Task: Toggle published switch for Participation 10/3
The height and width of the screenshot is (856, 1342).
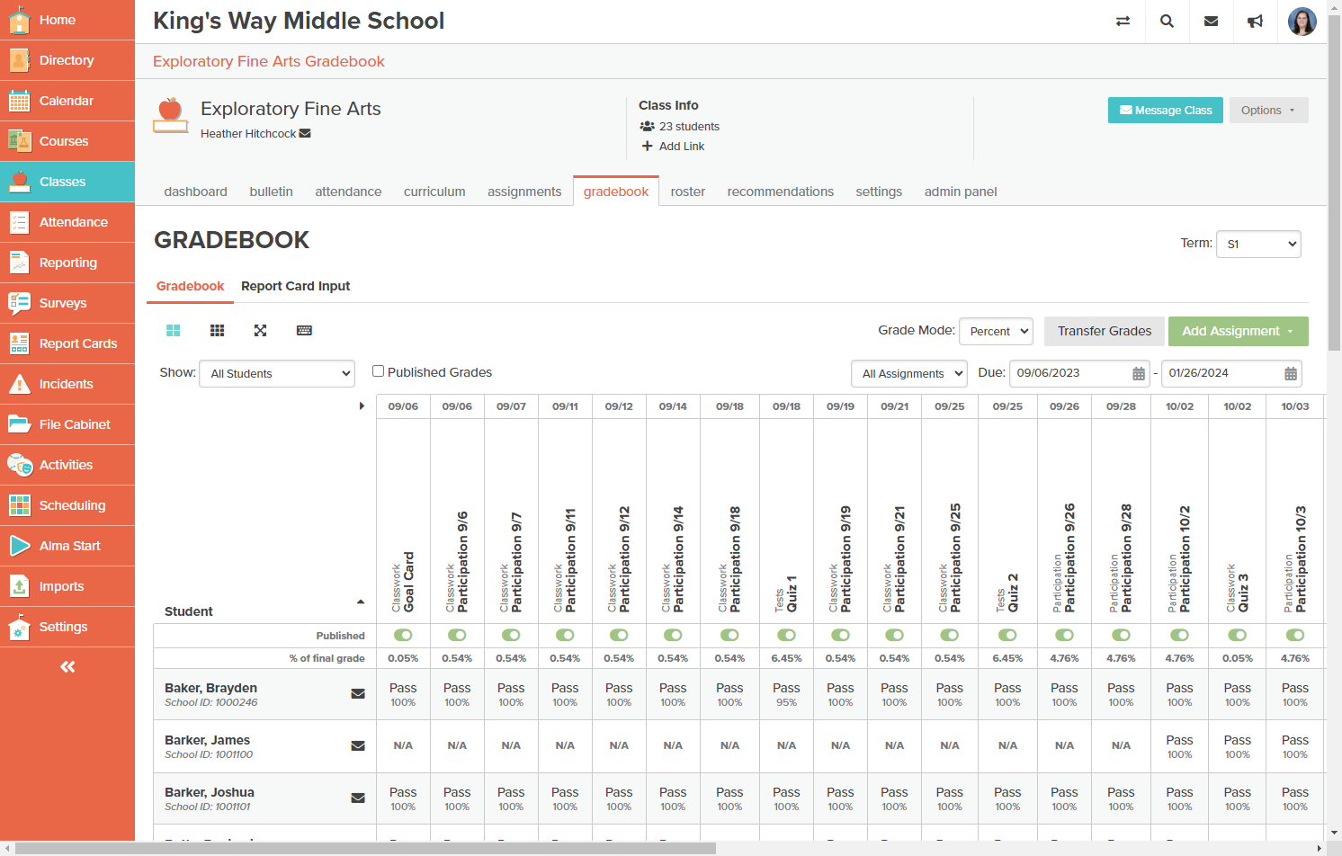Action: [1295, 635]
